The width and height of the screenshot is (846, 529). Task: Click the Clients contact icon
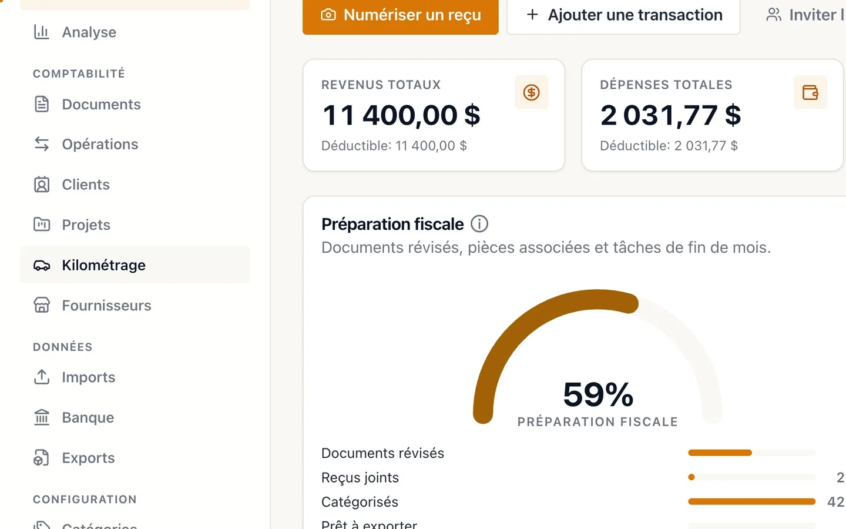[42, 185]
